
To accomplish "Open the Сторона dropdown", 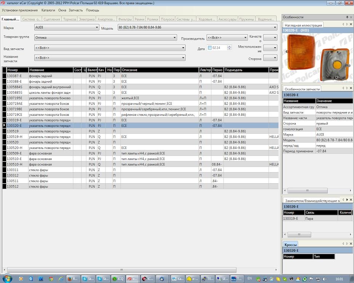I will point(270,58).
